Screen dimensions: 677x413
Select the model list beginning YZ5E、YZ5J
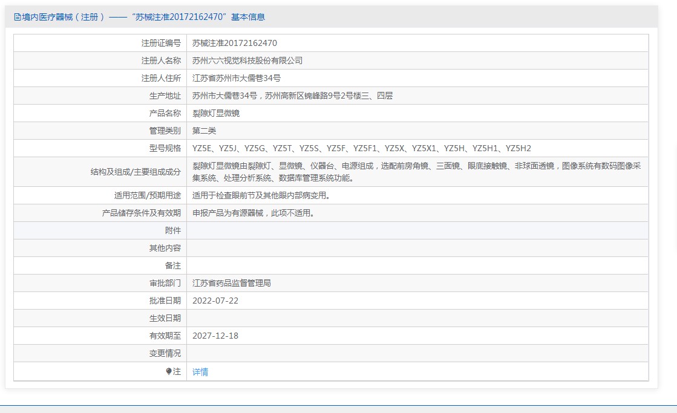[361, 148]
